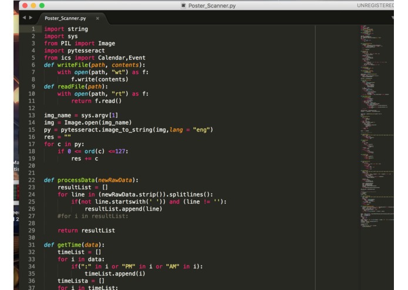Viewport: 408px width, 290px height.
Task: Click the readFile function name
Action: [x=71, y=86]
